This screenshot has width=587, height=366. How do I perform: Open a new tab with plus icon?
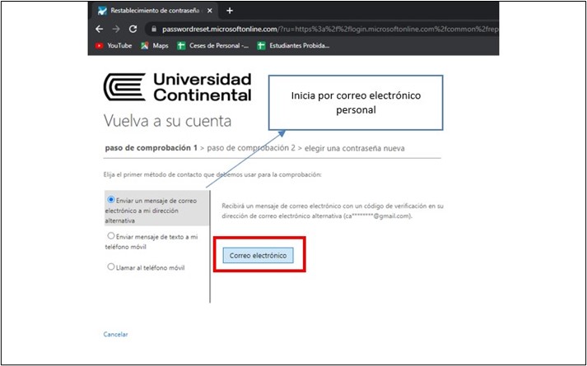coord(230,10)
